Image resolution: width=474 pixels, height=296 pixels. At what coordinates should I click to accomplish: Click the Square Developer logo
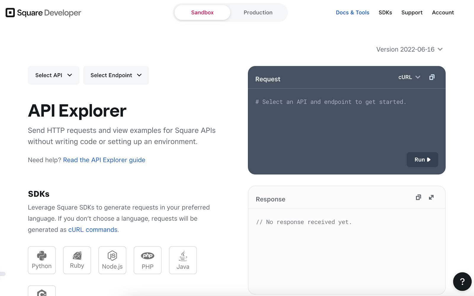[x=43, y=13]
